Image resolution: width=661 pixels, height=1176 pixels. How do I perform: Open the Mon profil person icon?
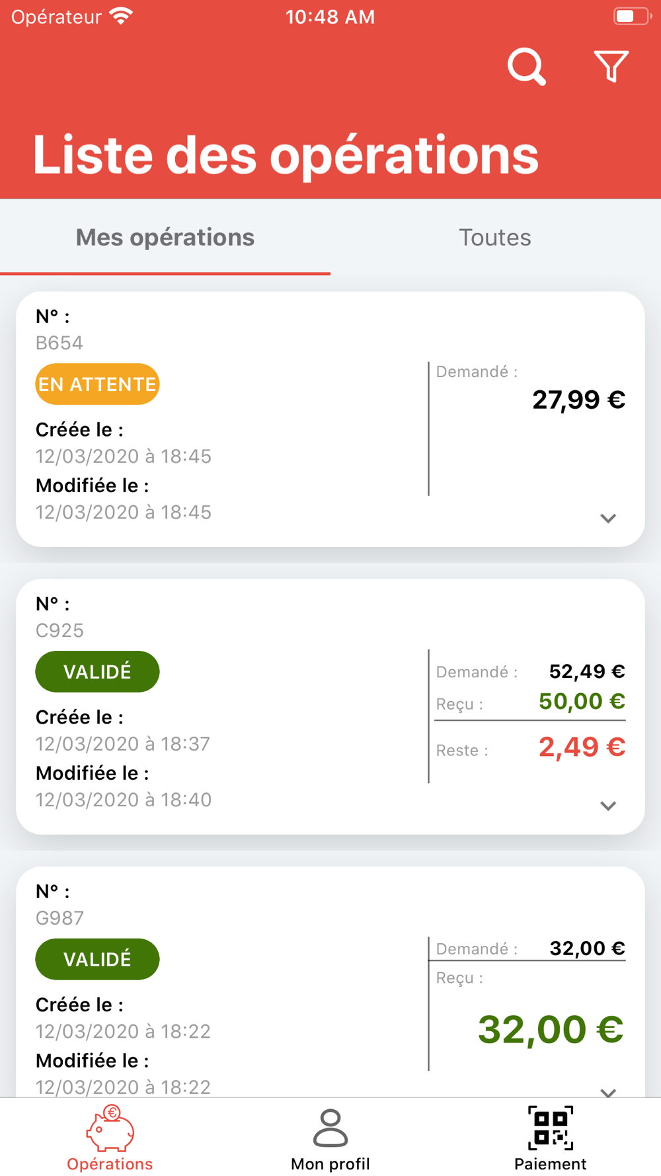click(x=330, y=1128)
